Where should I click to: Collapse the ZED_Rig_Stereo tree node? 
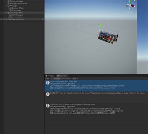(x=7, y=13)
